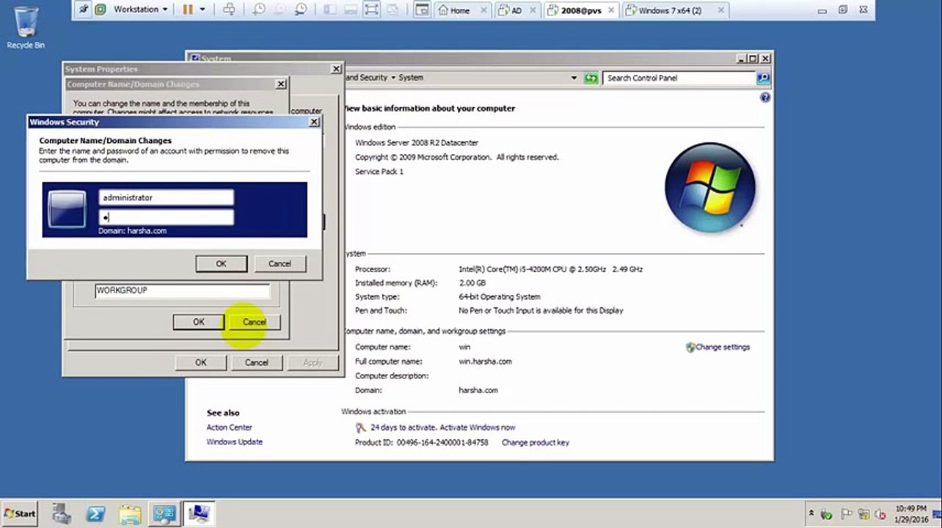Open Windows Explorer folder in taskbar
This screenshot has width=942, height=528.
click(130, 514)
